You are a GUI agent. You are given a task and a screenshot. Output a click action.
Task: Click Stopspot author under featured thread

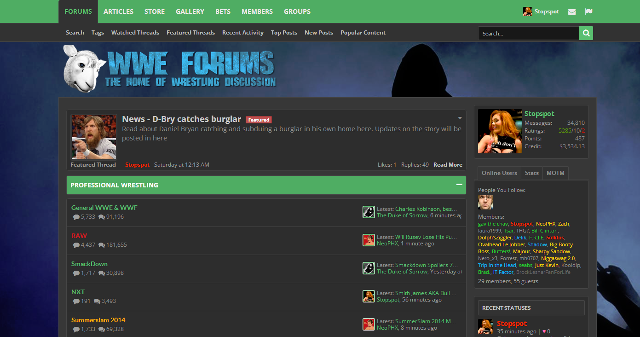pos(138,165)
